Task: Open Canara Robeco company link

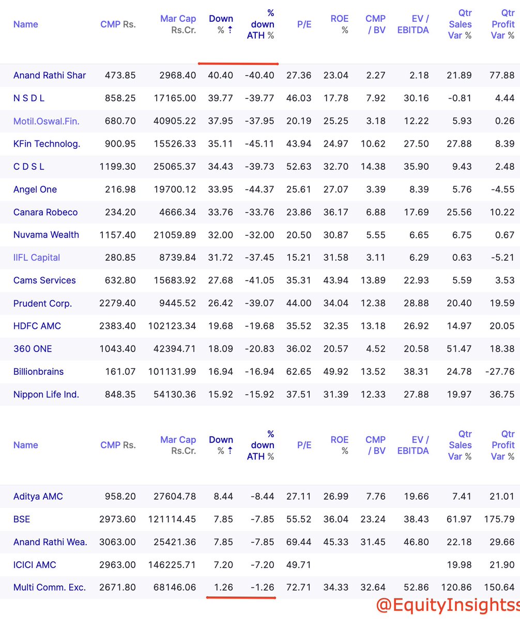Action: pyautogui.click(x=45, y=212)
